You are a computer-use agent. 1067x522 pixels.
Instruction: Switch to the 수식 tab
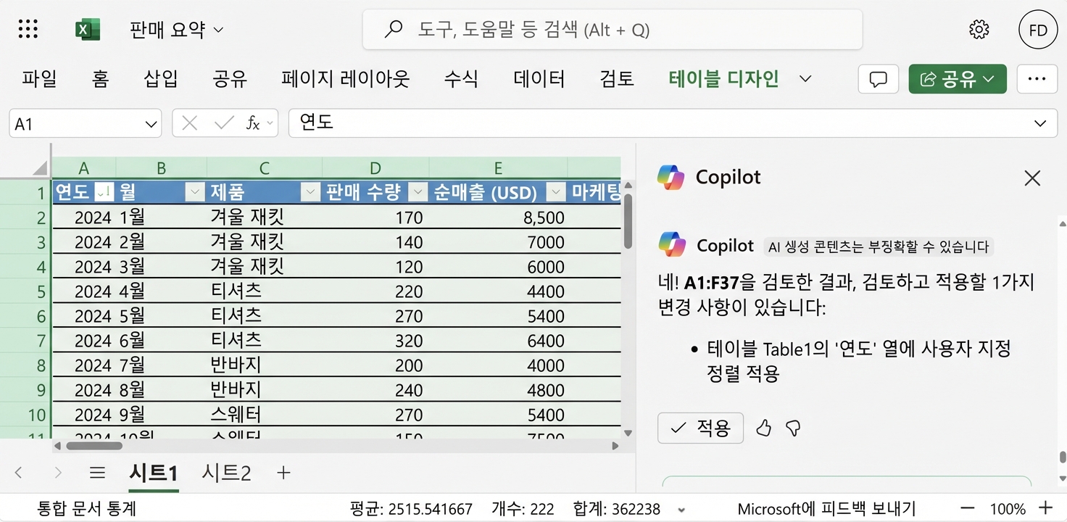tap(461, 78)
